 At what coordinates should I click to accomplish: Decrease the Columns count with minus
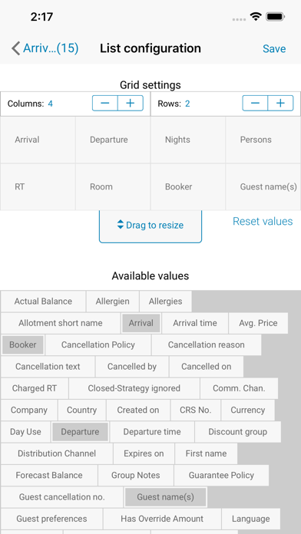click(x=105, y=103)
